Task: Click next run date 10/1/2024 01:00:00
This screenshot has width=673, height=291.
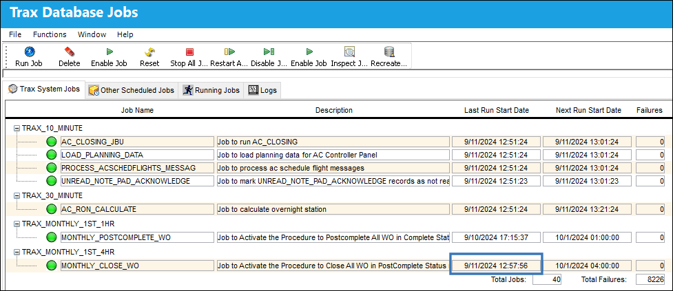Action: pyautogui.click(x=587, y=237)
